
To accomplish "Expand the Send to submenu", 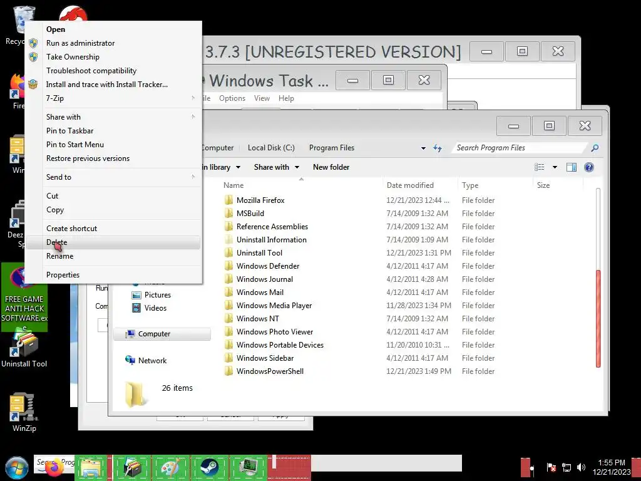I will coord(113,177).
